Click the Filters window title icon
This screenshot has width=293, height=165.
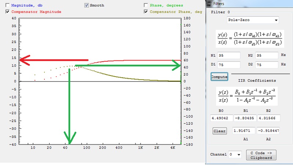[209, 3]
